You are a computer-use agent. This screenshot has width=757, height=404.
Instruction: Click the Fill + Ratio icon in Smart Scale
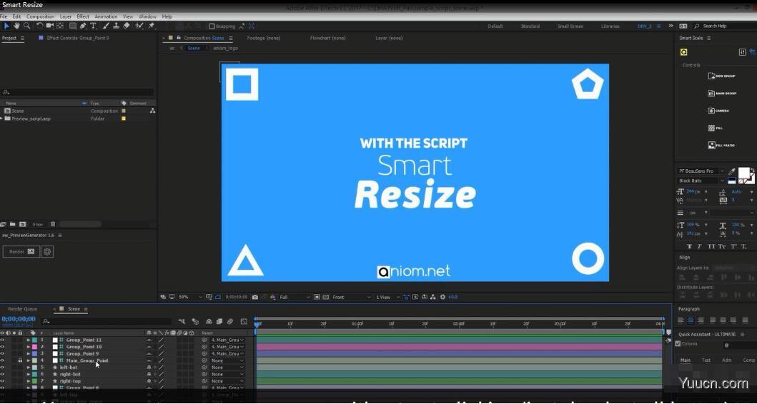click(x=712, y=145)
